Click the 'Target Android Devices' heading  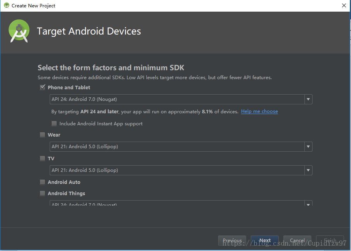89,31
